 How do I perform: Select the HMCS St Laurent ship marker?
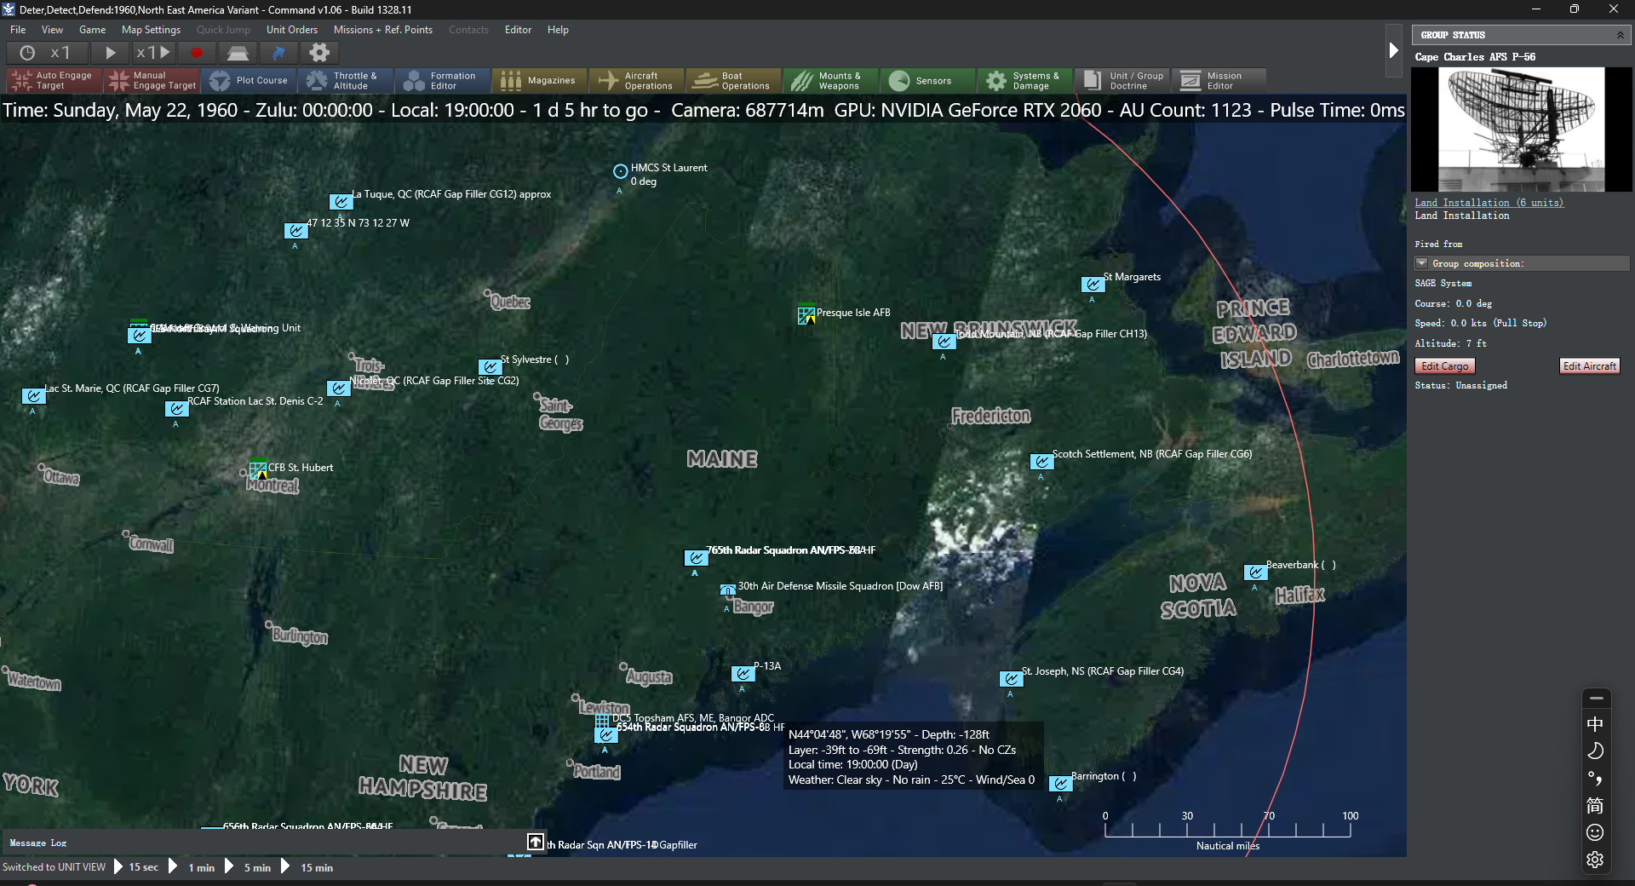coord(621,171)
